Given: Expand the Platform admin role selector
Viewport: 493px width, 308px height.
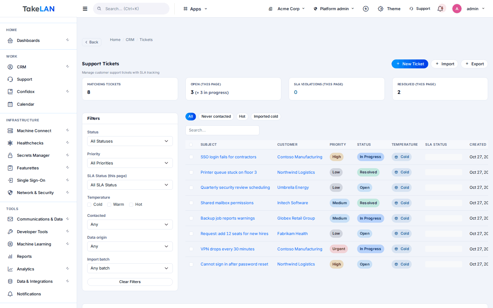Looking at the screenshot, I should pos(334,9).
